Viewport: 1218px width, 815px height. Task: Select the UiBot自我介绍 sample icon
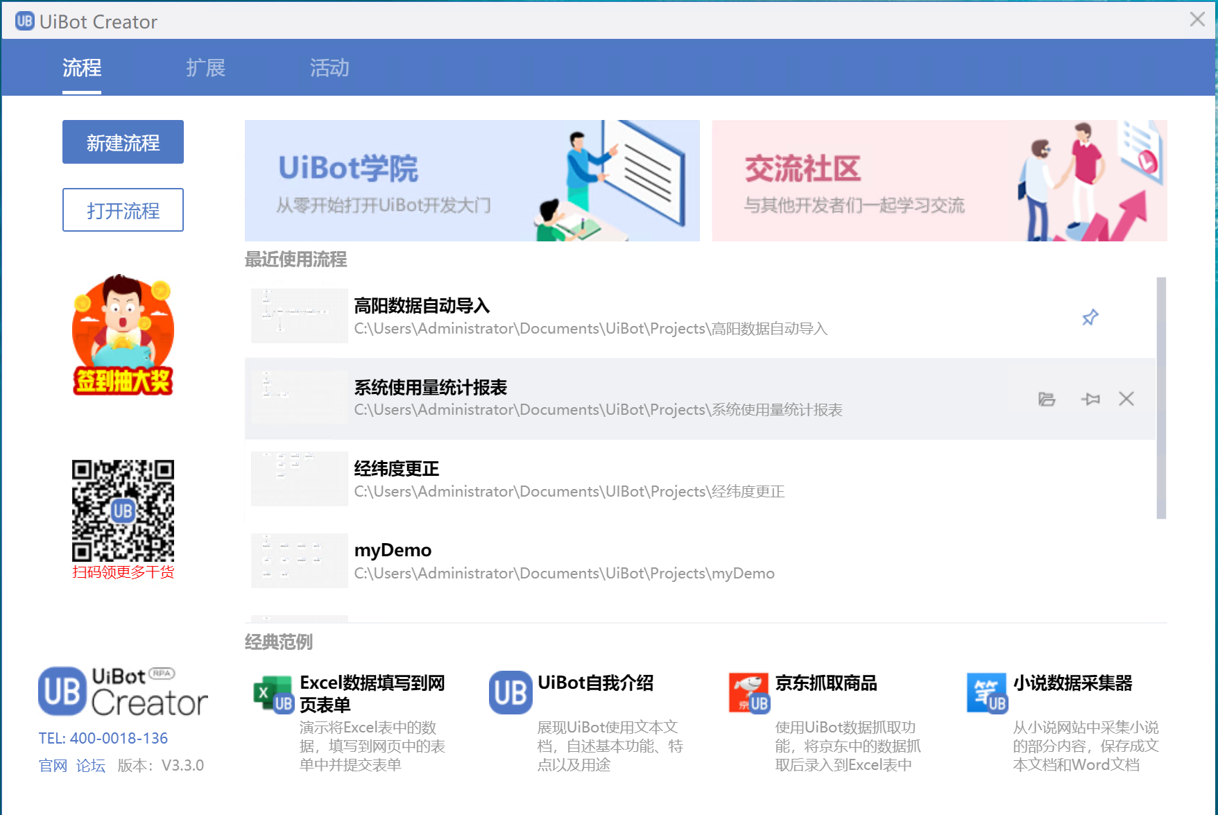pos(510,692)
